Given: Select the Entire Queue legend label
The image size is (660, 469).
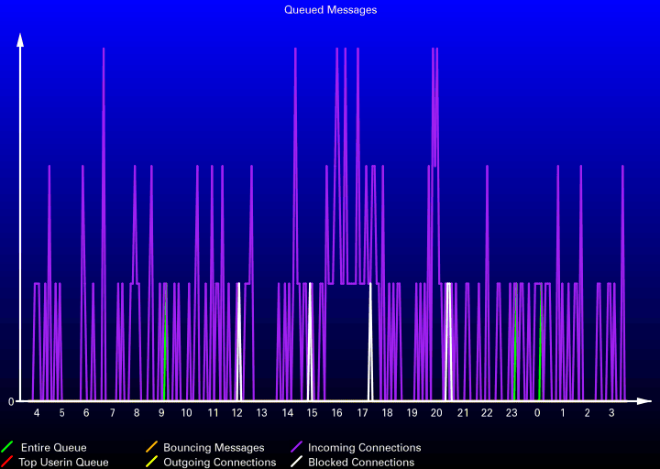Looking at the screenshot, I should 53,448.
